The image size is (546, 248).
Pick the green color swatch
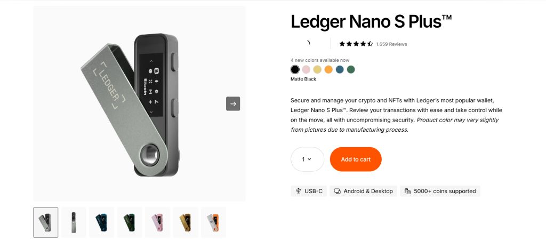click(351, 69)
